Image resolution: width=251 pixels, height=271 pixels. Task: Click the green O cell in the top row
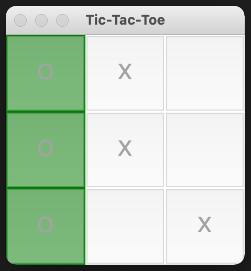46,73
